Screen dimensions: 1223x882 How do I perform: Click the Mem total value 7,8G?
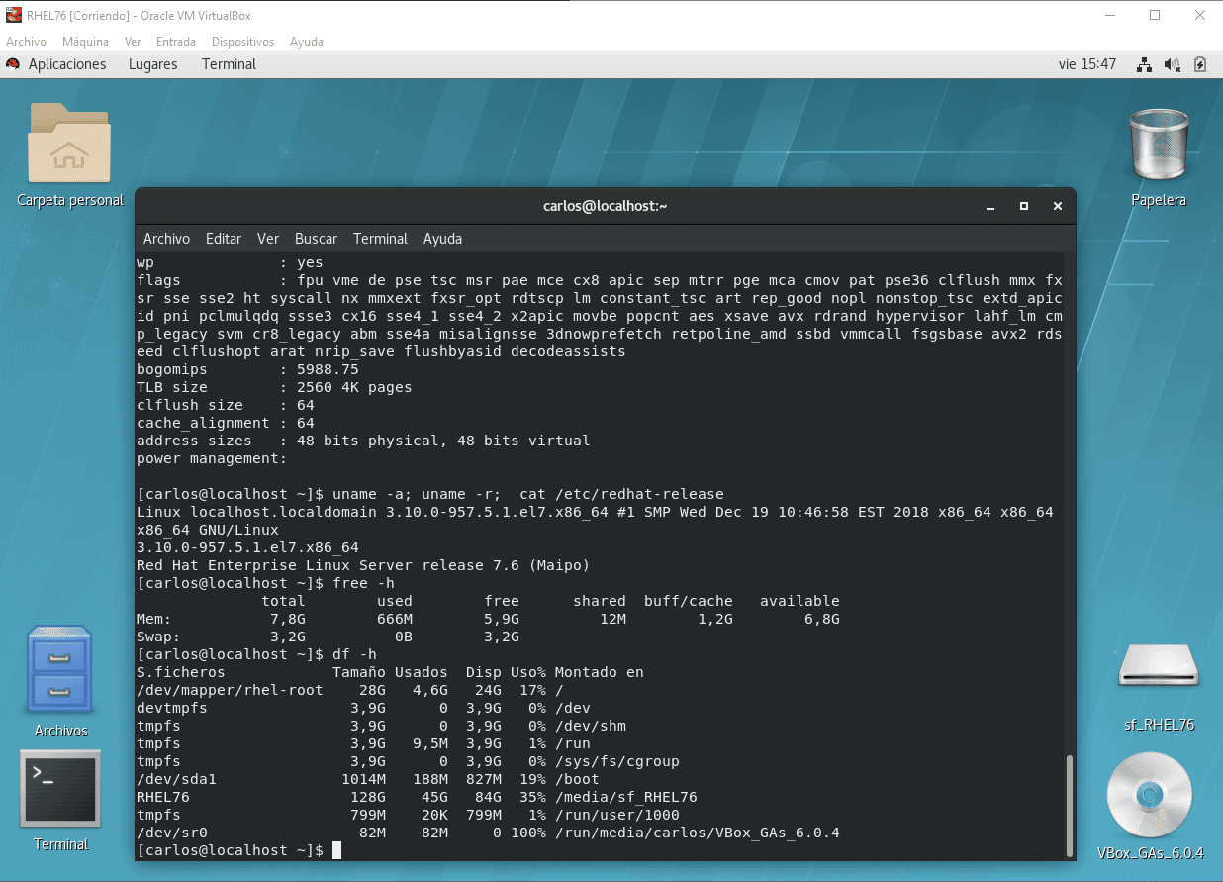pos(287,619)
